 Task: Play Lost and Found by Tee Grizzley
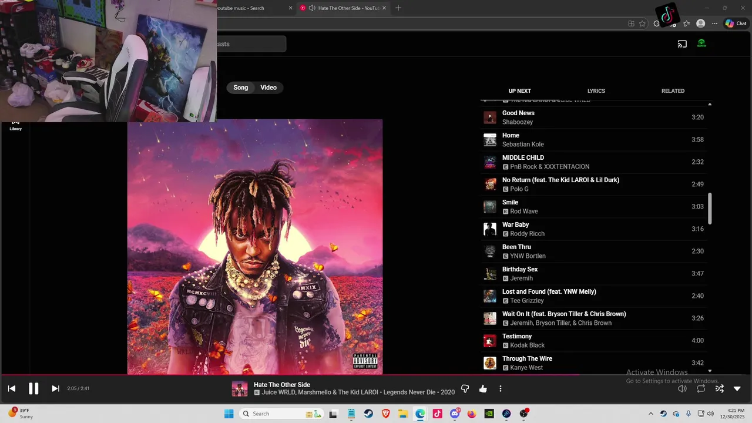click(593, 296)
